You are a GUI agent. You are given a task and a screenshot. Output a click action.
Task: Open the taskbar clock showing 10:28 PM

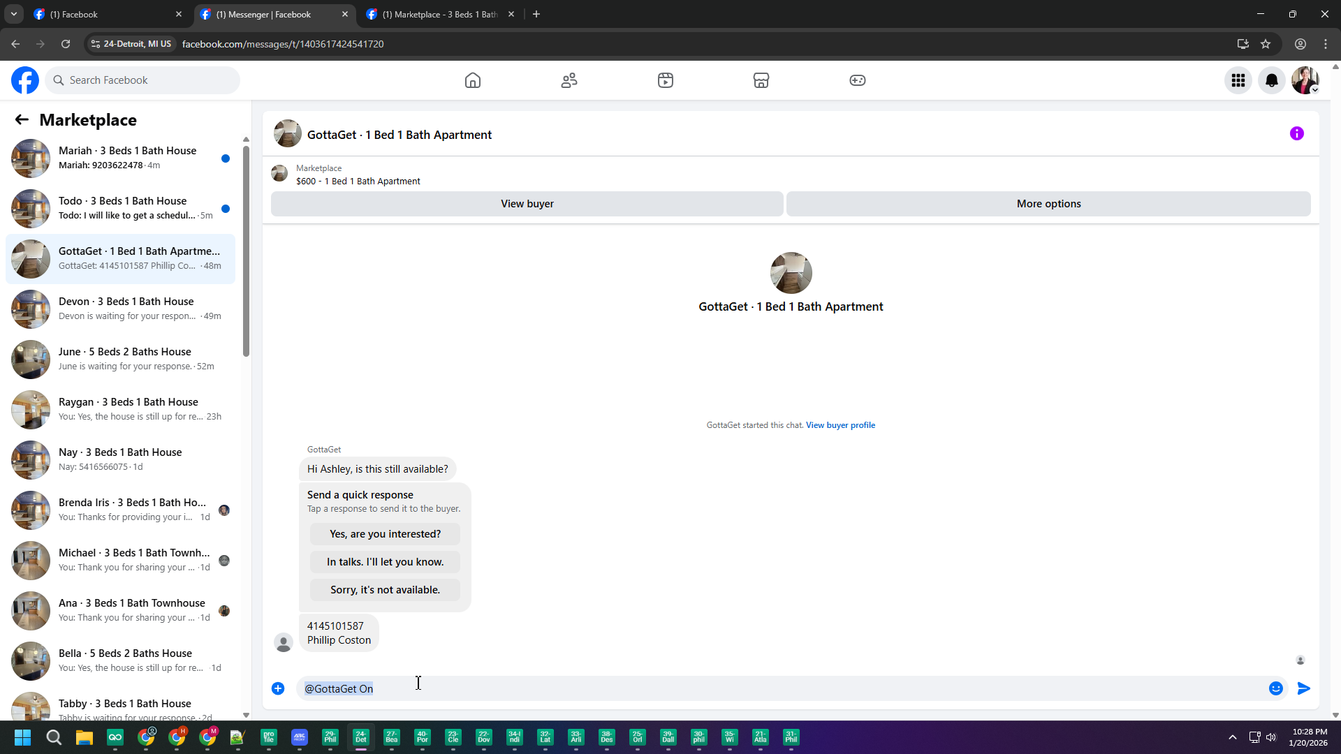1309,737
